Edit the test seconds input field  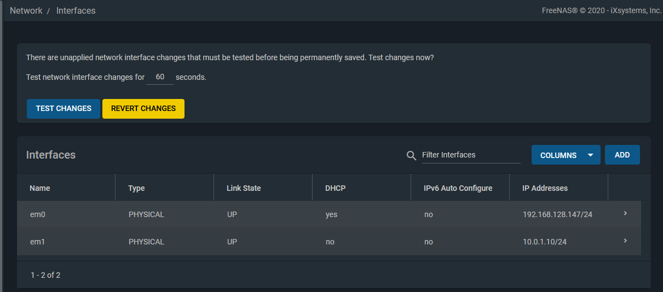[160, 77]
